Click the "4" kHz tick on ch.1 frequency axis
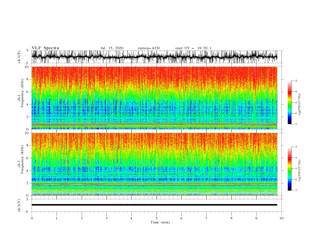The width and height of the screenshot is (317, 245). [x=28, y=104]
